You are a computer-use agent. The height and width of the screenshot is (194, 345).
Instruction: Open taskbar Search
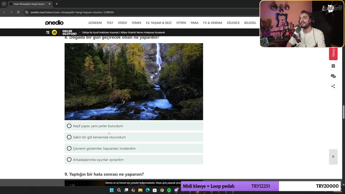119,190
